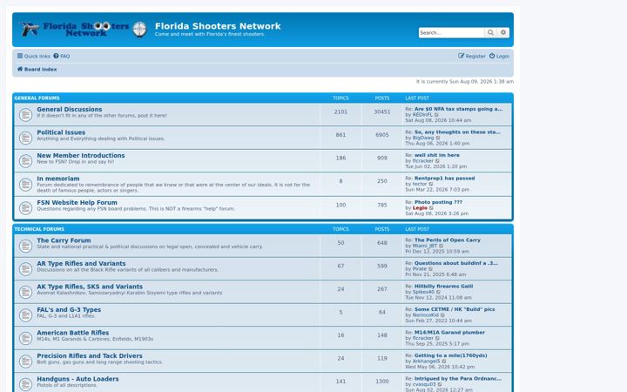Open the General Discussions forum
The width and height of the screenshot is (627, 392).
pyautogui.click(x=69, y=109)
